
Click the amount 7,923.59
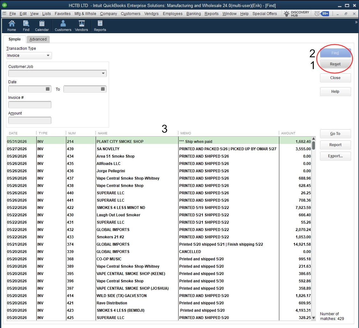point(303,208)
